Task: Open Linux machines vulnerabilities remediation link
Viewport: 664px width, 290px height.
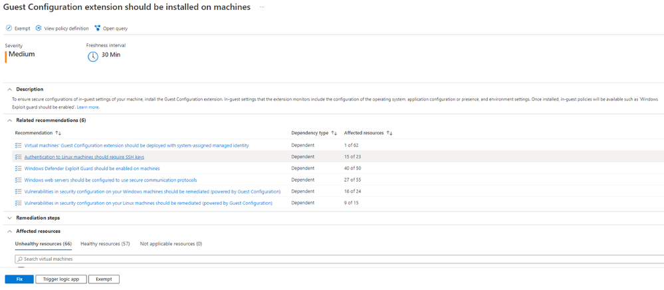Action: pos(148,203)
